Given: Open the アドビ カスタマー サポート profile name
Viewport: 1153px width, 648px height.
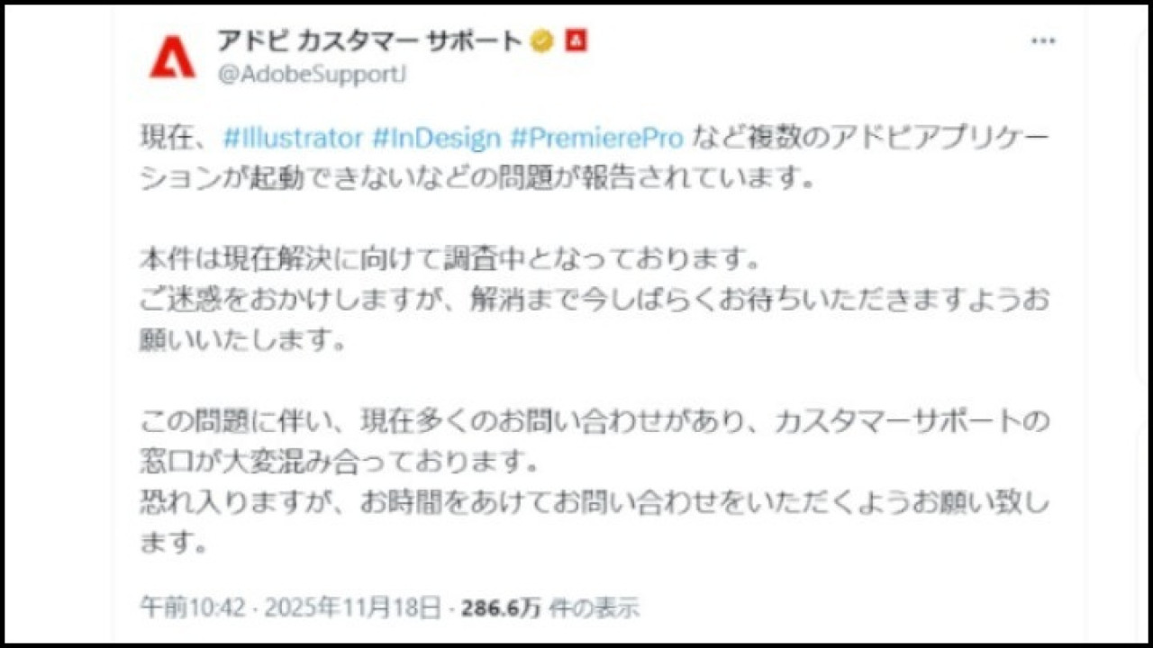Looking at the screenshot, I should (369, 40).
